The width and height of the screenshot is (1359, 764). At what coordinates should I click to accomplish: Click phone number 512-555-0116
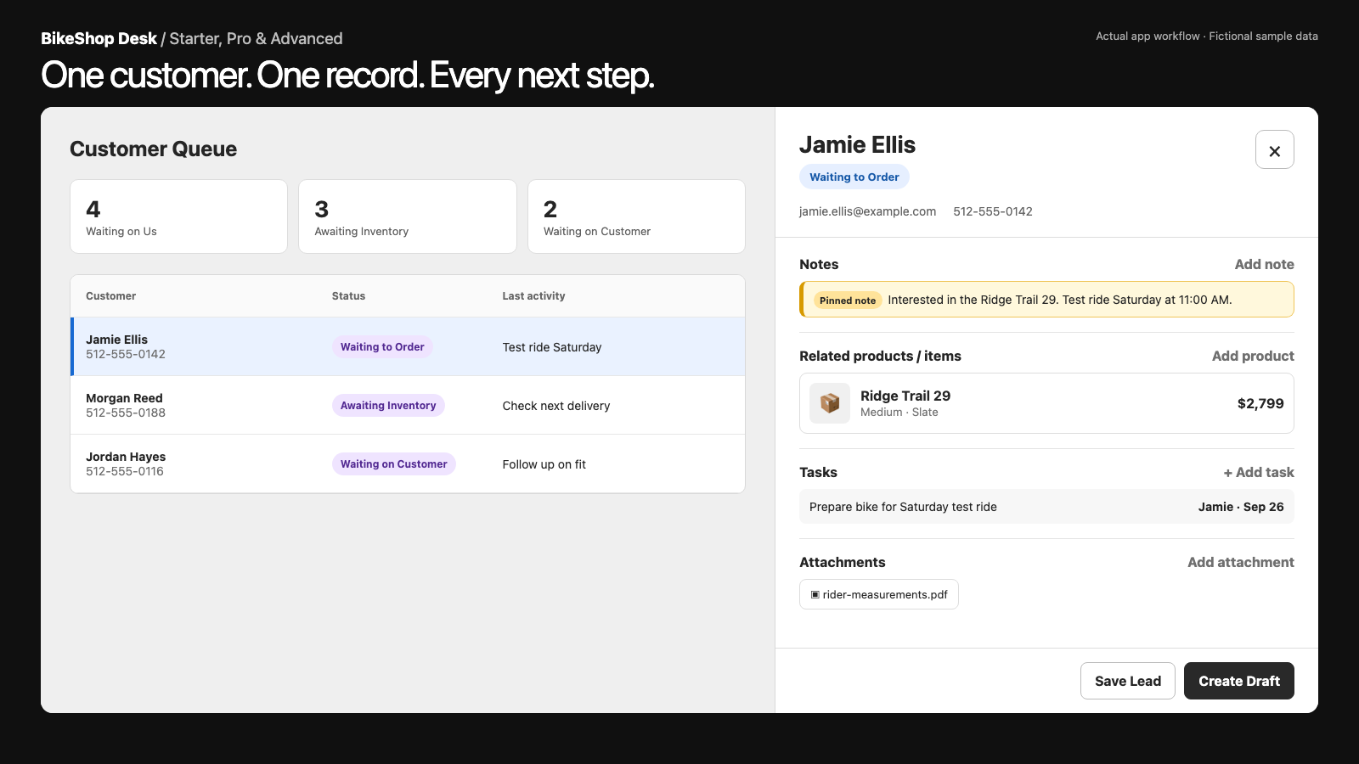point(125,471)
